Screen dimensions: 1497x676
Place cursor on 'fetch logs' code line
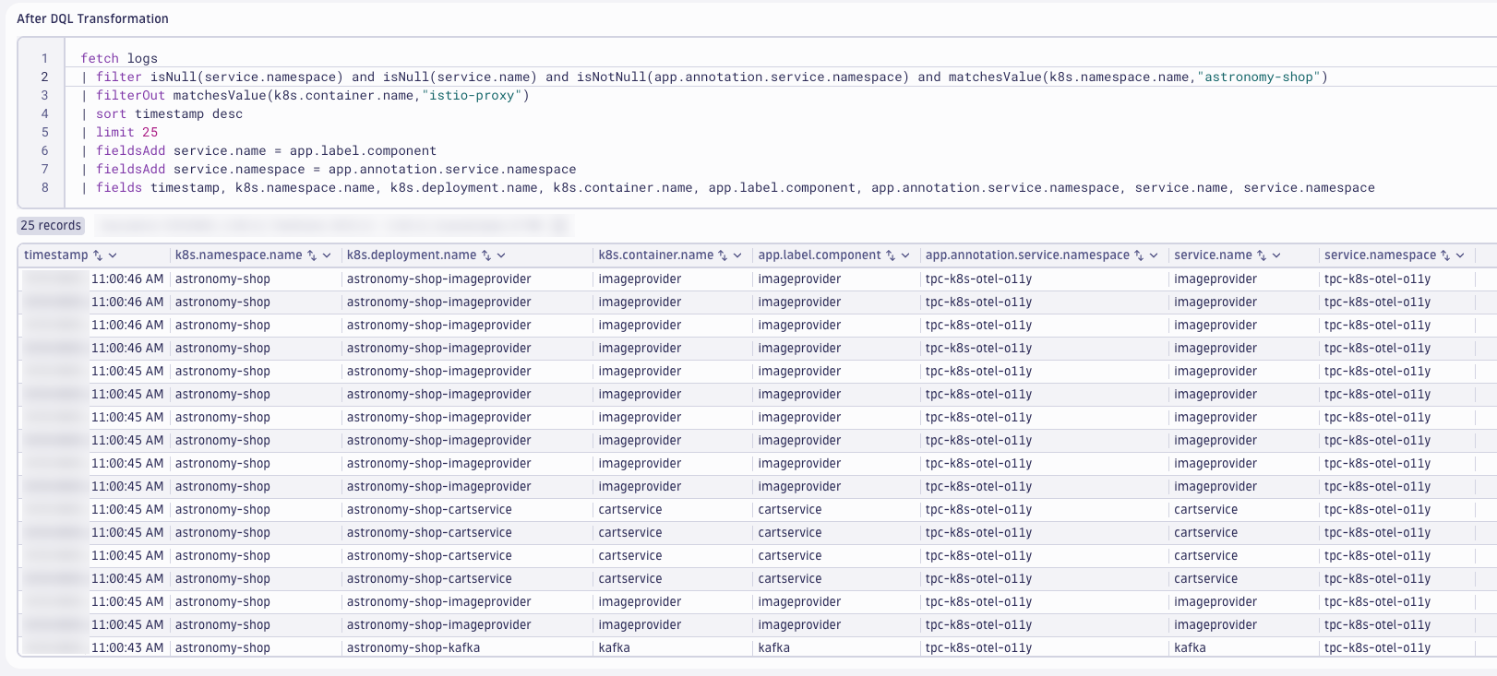tap(119, 58)
